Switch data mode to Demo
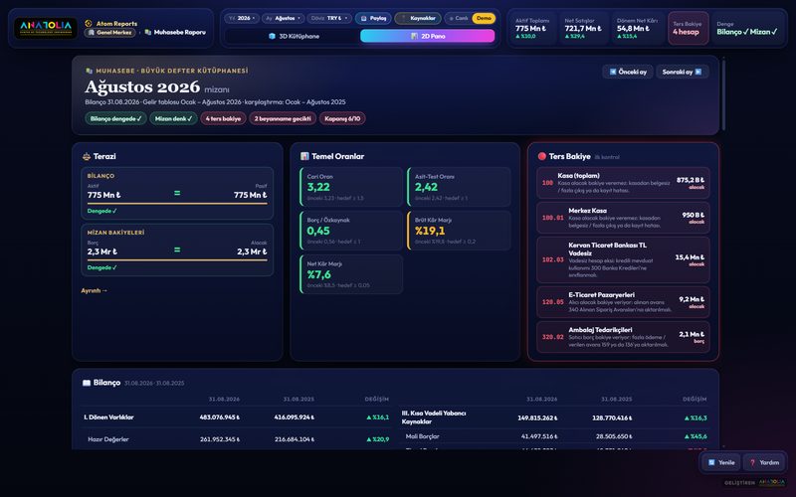The width and height of the screenshot is (796, 497). tap(484, 18)
